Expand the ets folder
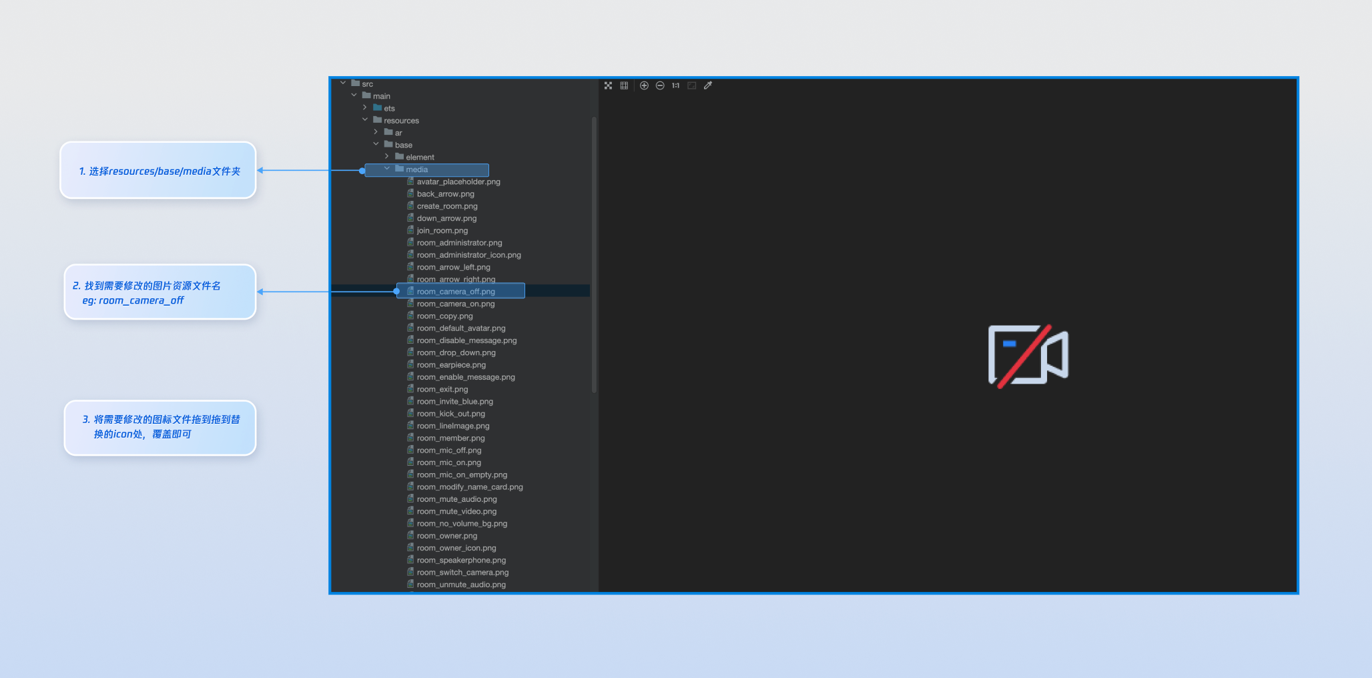 coord(365,107)
